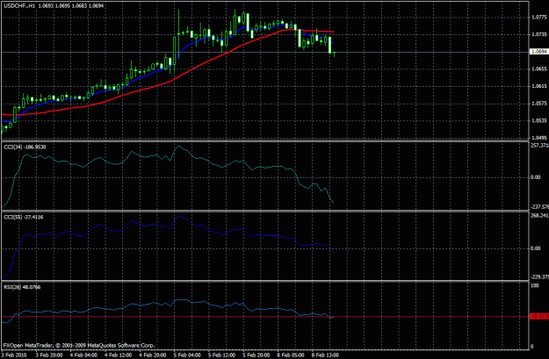Click the 0 scale value in RSI pane
Image resolution: width=549 pixels, height=359 pixels.
[x=532, y=347]
